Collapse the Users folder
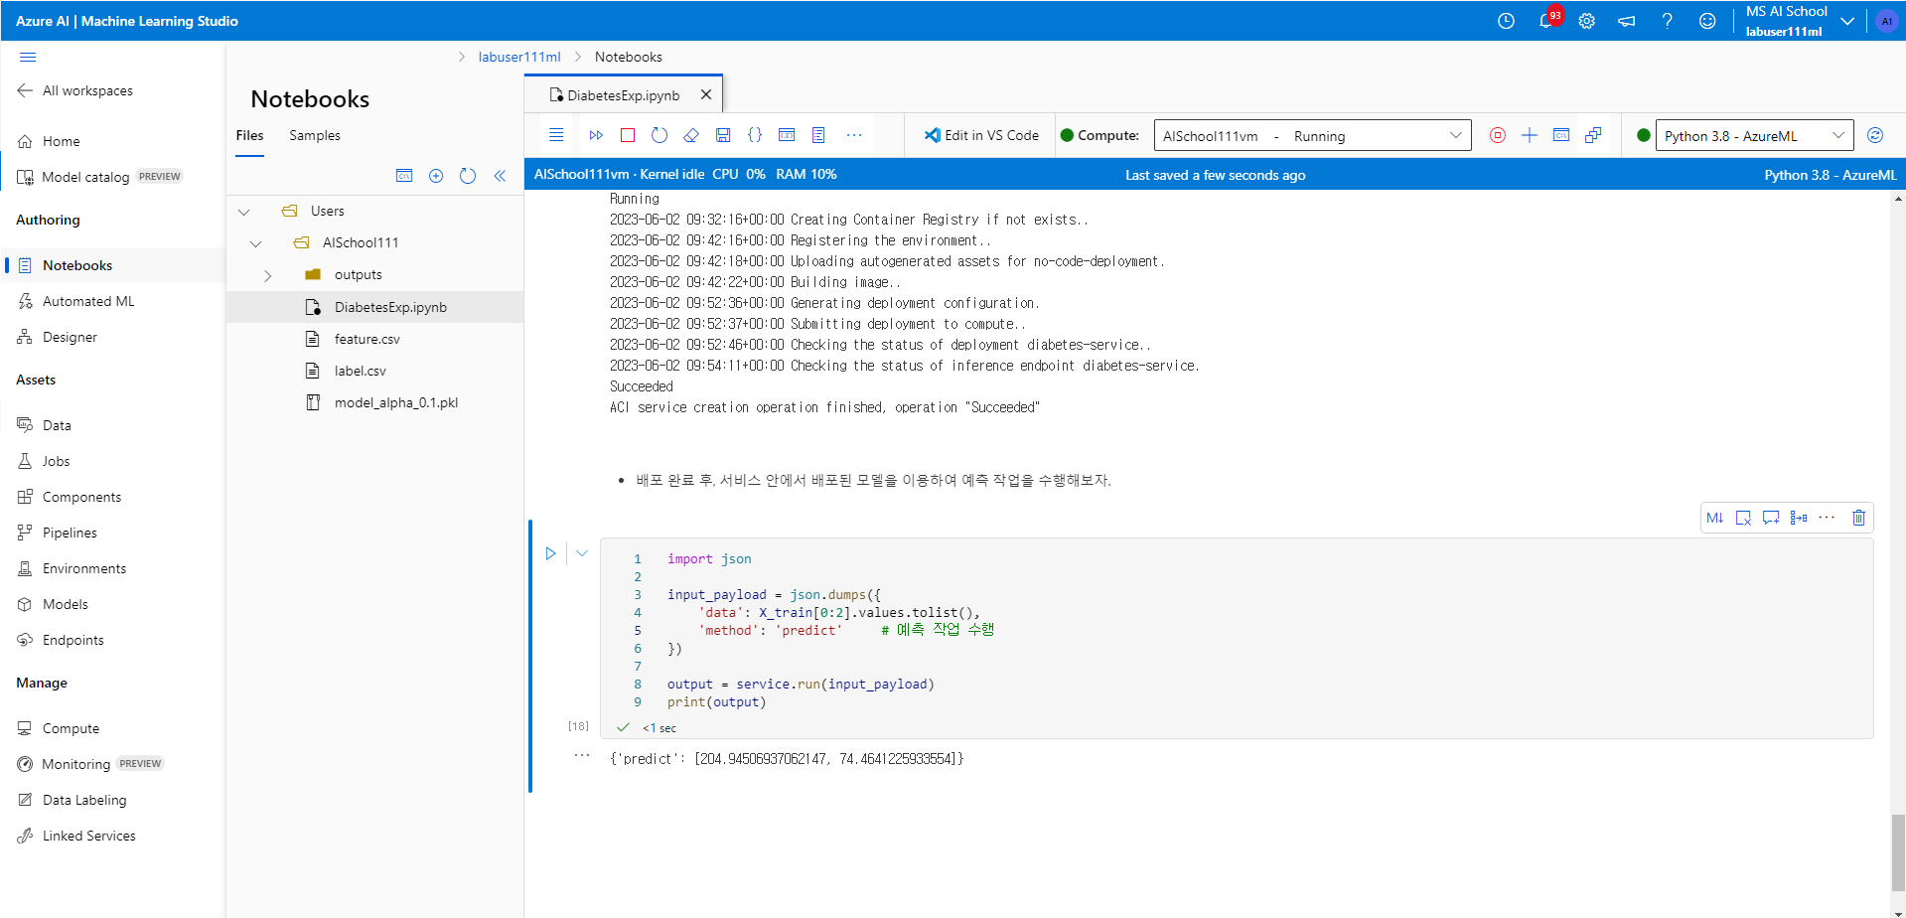Image resolution: width=1906 pixels, height=918 pixels. point(244,212)
